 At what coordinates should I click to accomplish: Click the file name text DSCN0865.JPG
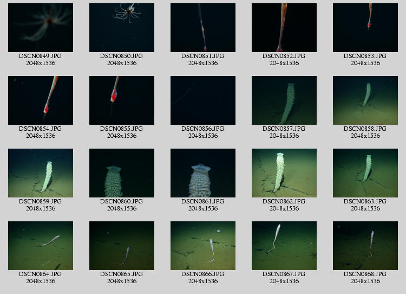click(x=122, y=274)
